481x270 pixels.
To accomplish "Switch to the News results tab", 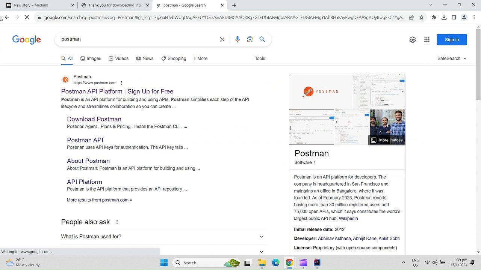I will (145, 58).
